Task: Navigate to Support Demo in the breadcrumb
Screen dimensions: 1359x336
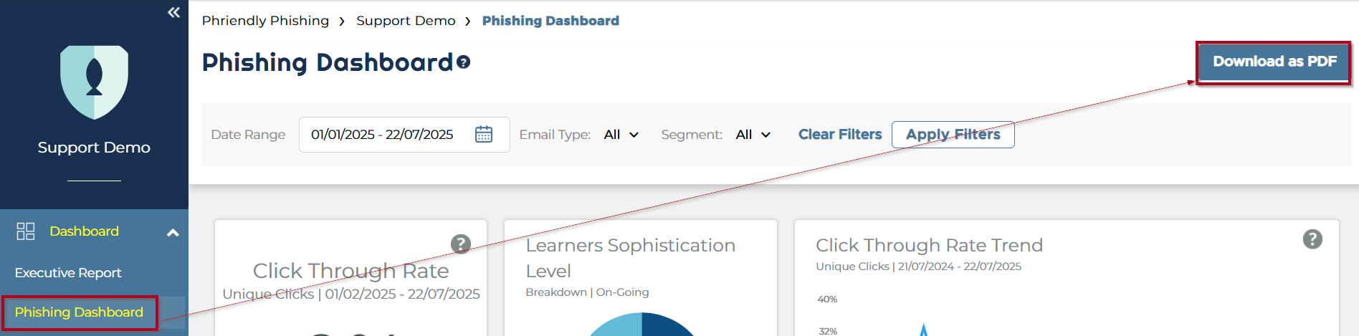Action: pos(406,21)
